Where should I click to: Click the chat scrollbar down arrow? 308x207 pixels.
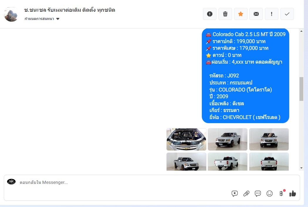point(301,168)
